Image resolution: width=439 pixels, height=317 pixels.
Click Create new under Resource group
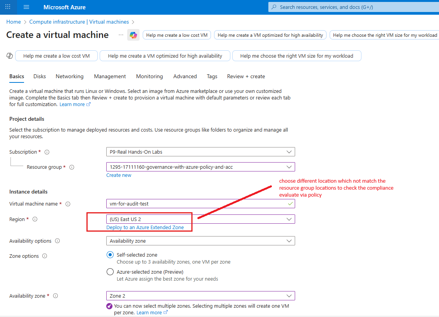coord(119,175)
